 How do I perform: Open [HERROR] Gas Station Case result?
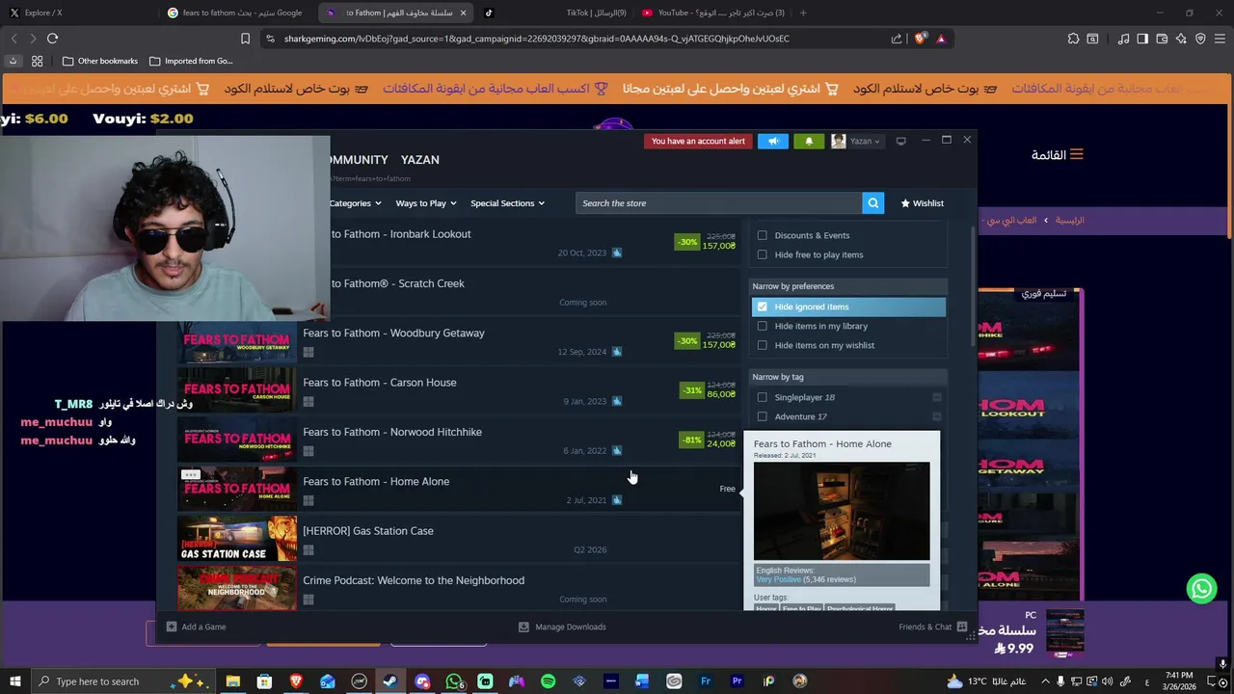click(x=458, y=539)
